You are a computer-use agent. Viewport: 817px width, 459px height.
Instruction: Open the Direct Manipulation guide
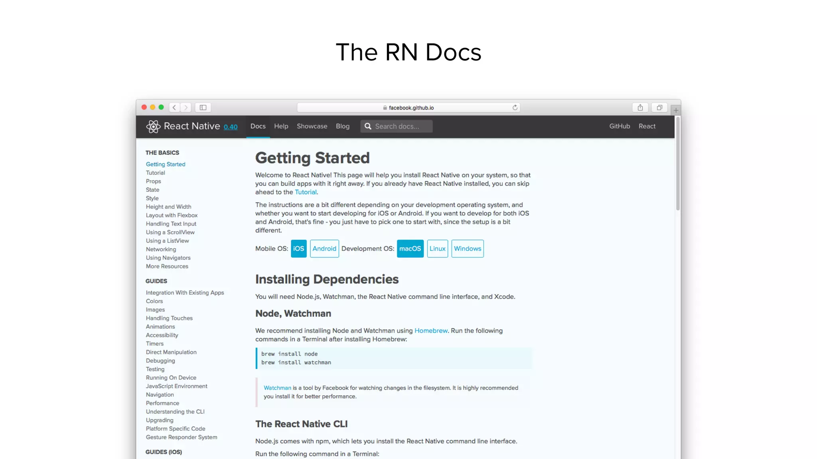tap(171, 352)
